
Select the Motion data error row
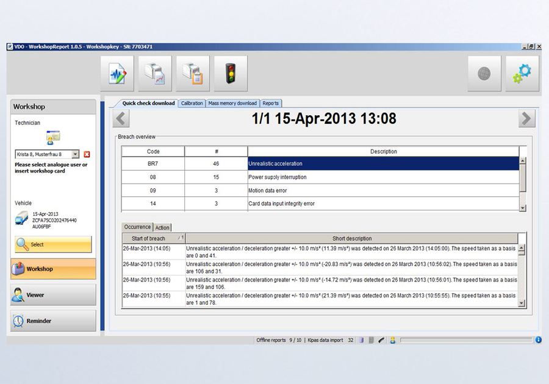[320, 191]
